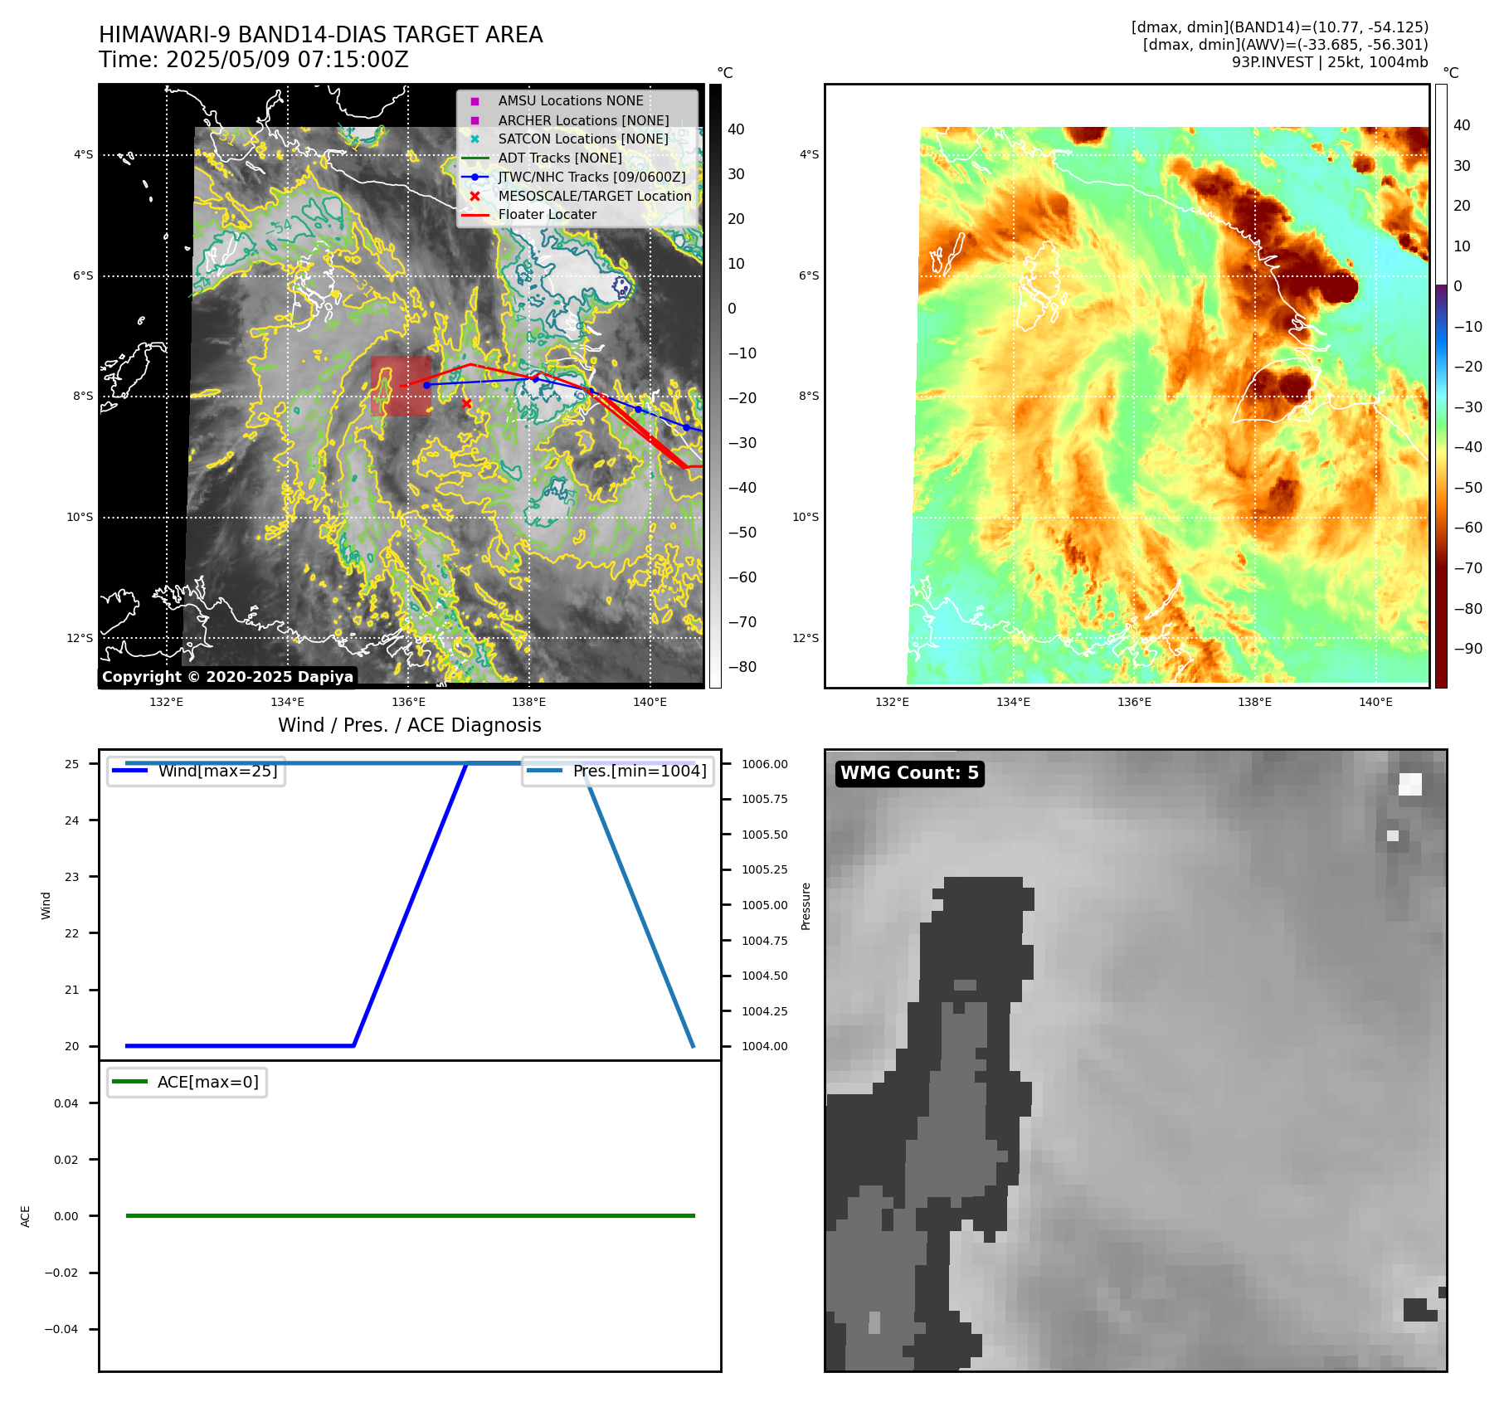Image resolution: width=1504 pixels, height=1402 pixels.
Task: Click 'ADT Tracks [NONE]' legend text
Action: click(x=560, y=158)
